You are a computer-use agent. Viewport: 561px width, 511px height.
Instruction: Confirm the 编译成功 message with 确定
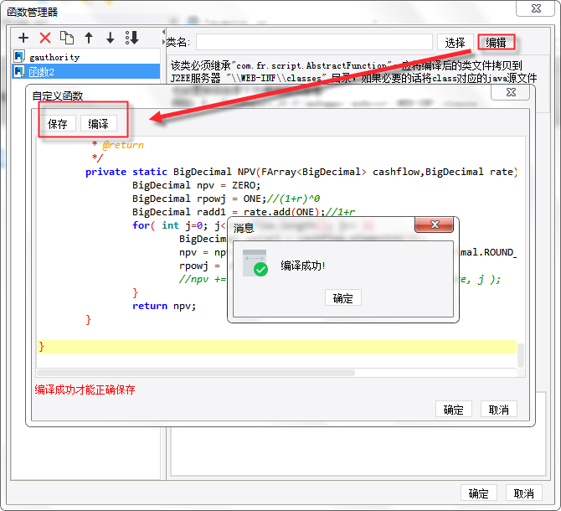point(342,297)
